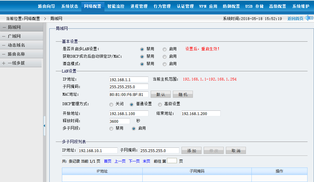The width and height of the screenshot is (314, 182).
Task: Set DHCP管理方式 to 普通设置
Action: tap(132, 105)
